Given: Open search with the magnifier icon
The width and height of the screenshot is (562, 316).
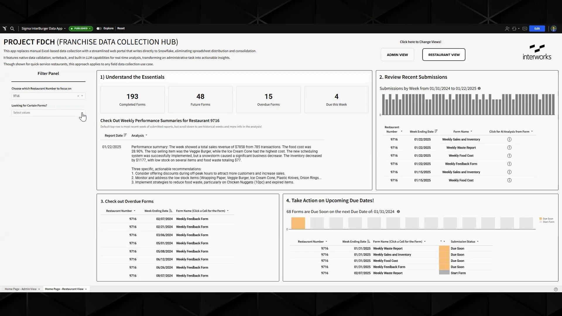Looking at the screenshot, I should pyautogui.click(x=12, y=29).
